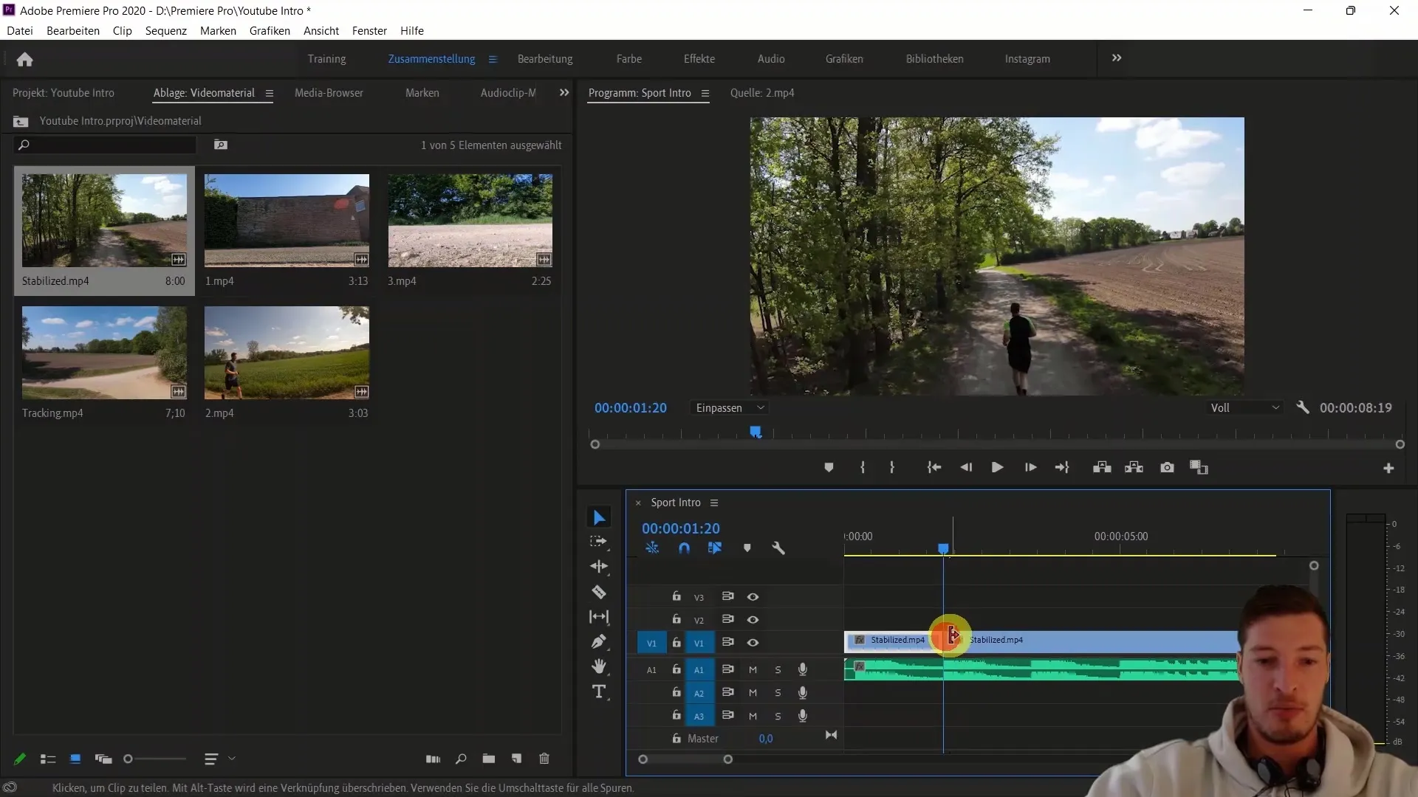Select the Type tool
The height and width of the screenshot is (797, 1418).
point(599,691)
